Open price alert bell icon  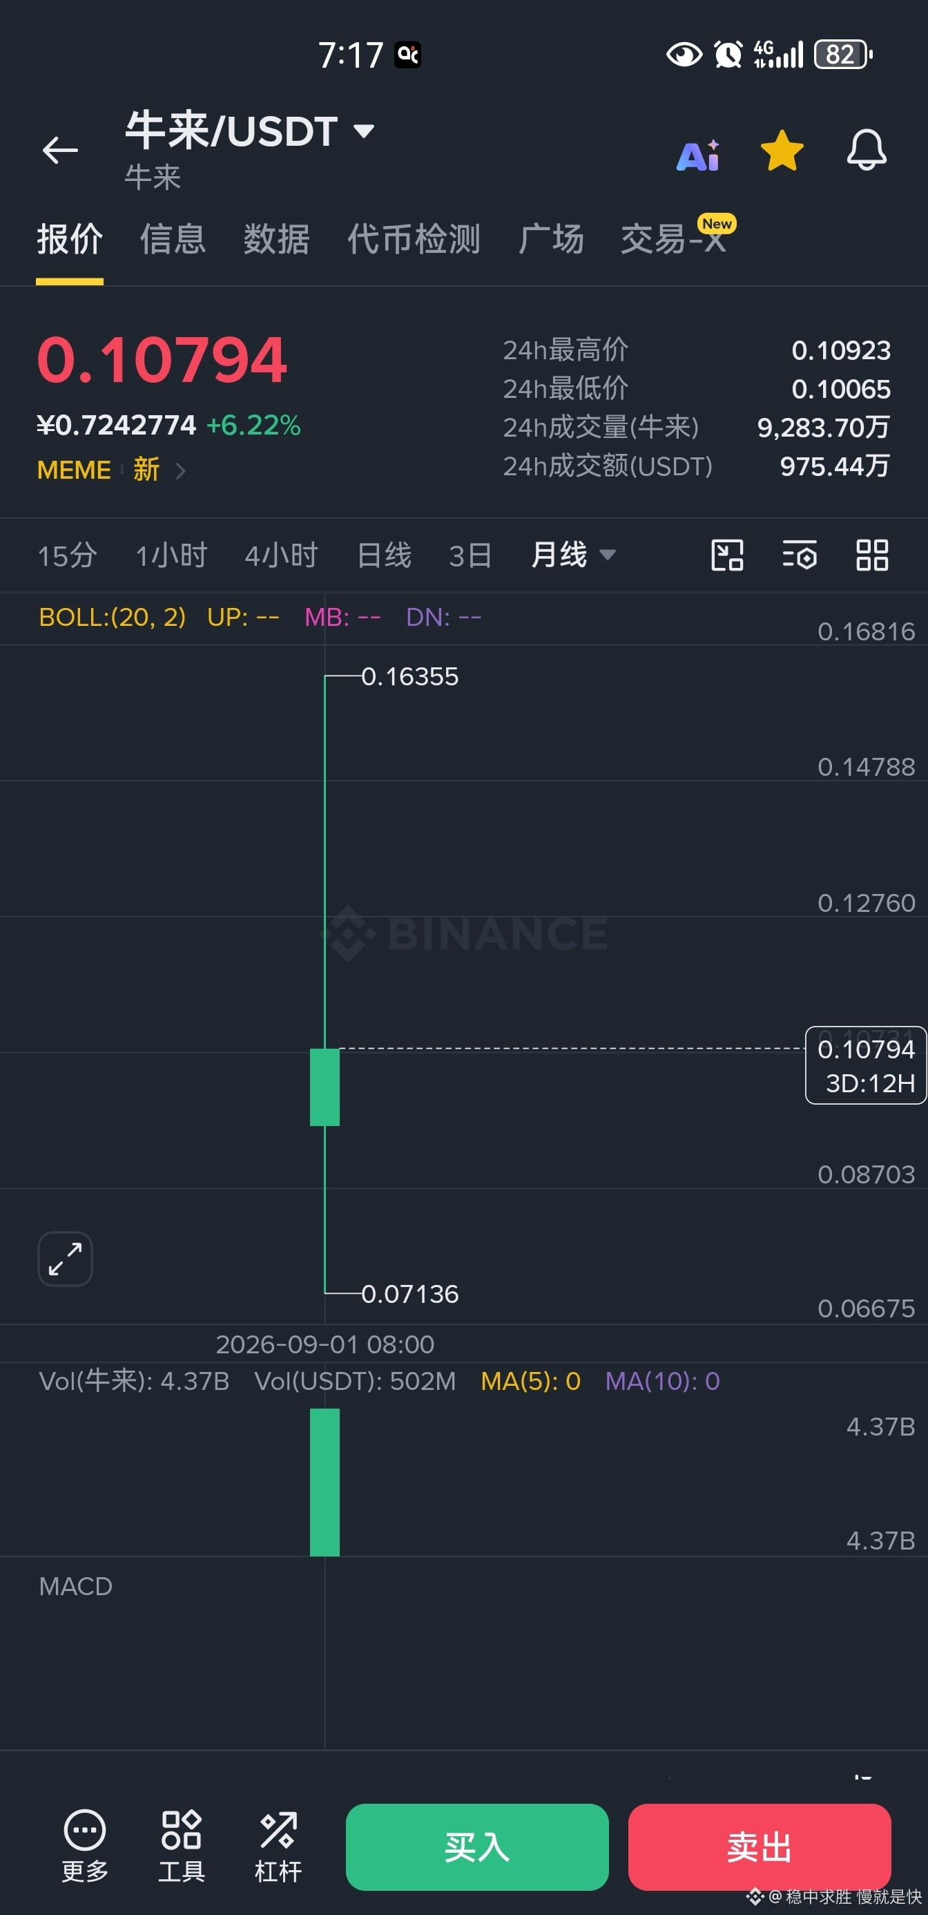pos(867,150)
